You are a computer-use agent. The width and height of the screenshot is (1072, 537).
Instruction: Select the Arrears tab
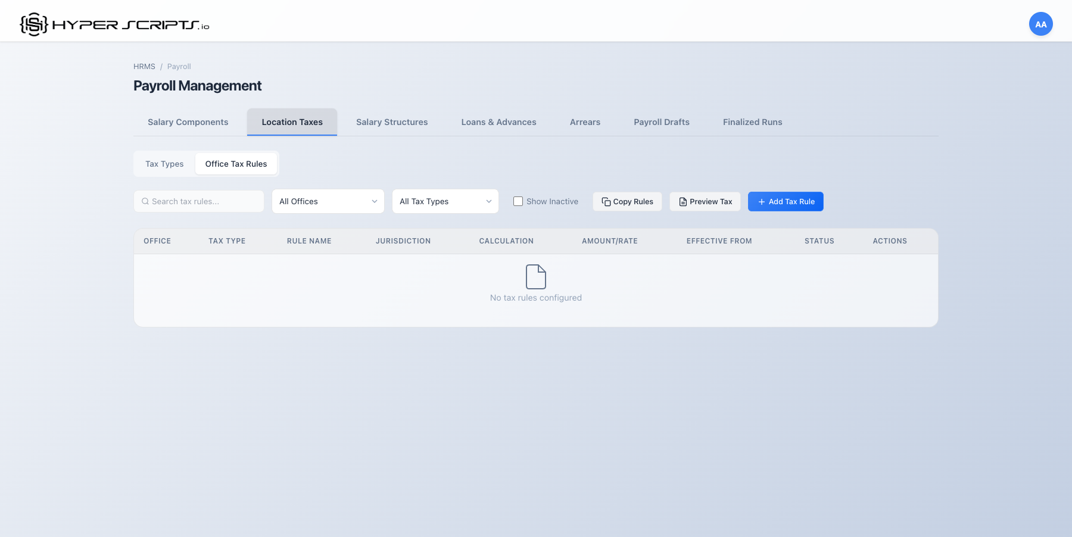(585, 122)
